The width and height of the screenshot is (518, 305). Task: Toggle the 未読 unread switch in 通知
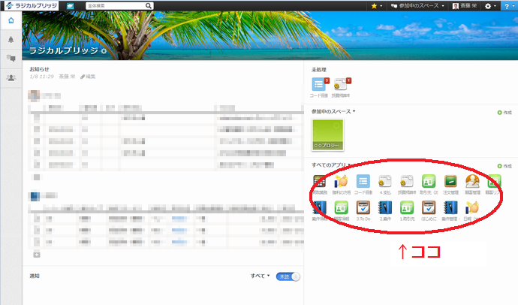click(x=288, y=276)
